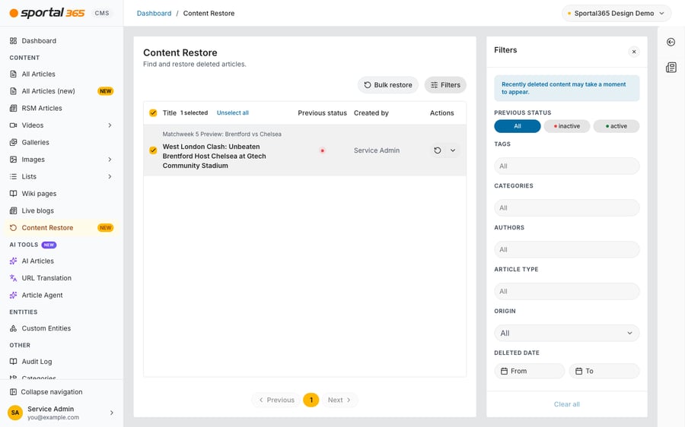Open Article Agent in AI Tools
This screenshot has height=427, width=685.
coord(61,296)
